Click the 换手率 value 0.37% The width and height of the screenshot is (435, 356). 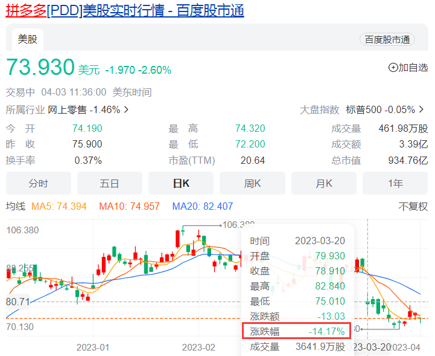coord(88,160)
